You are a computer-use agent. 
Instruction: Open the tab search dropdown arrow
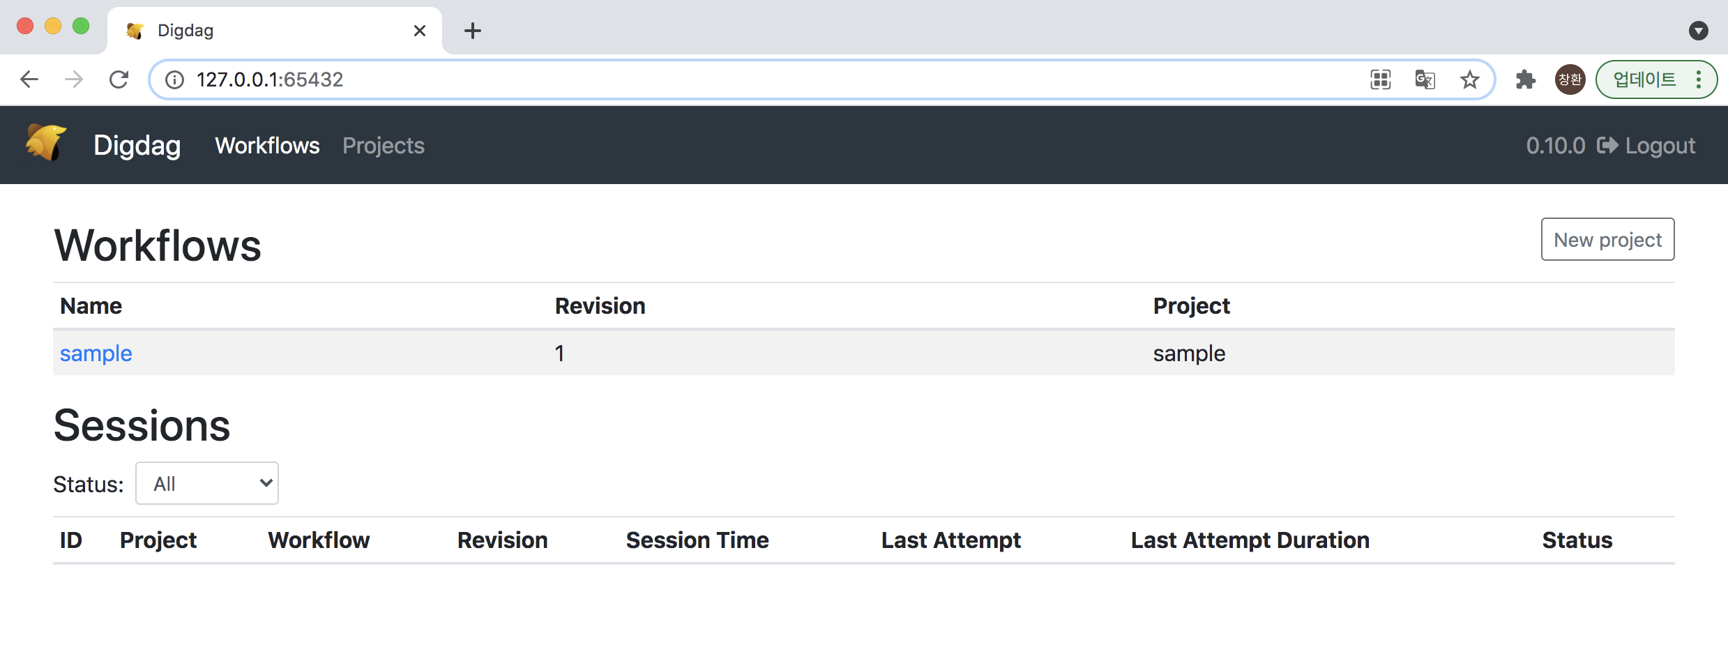coord(1698,31)
